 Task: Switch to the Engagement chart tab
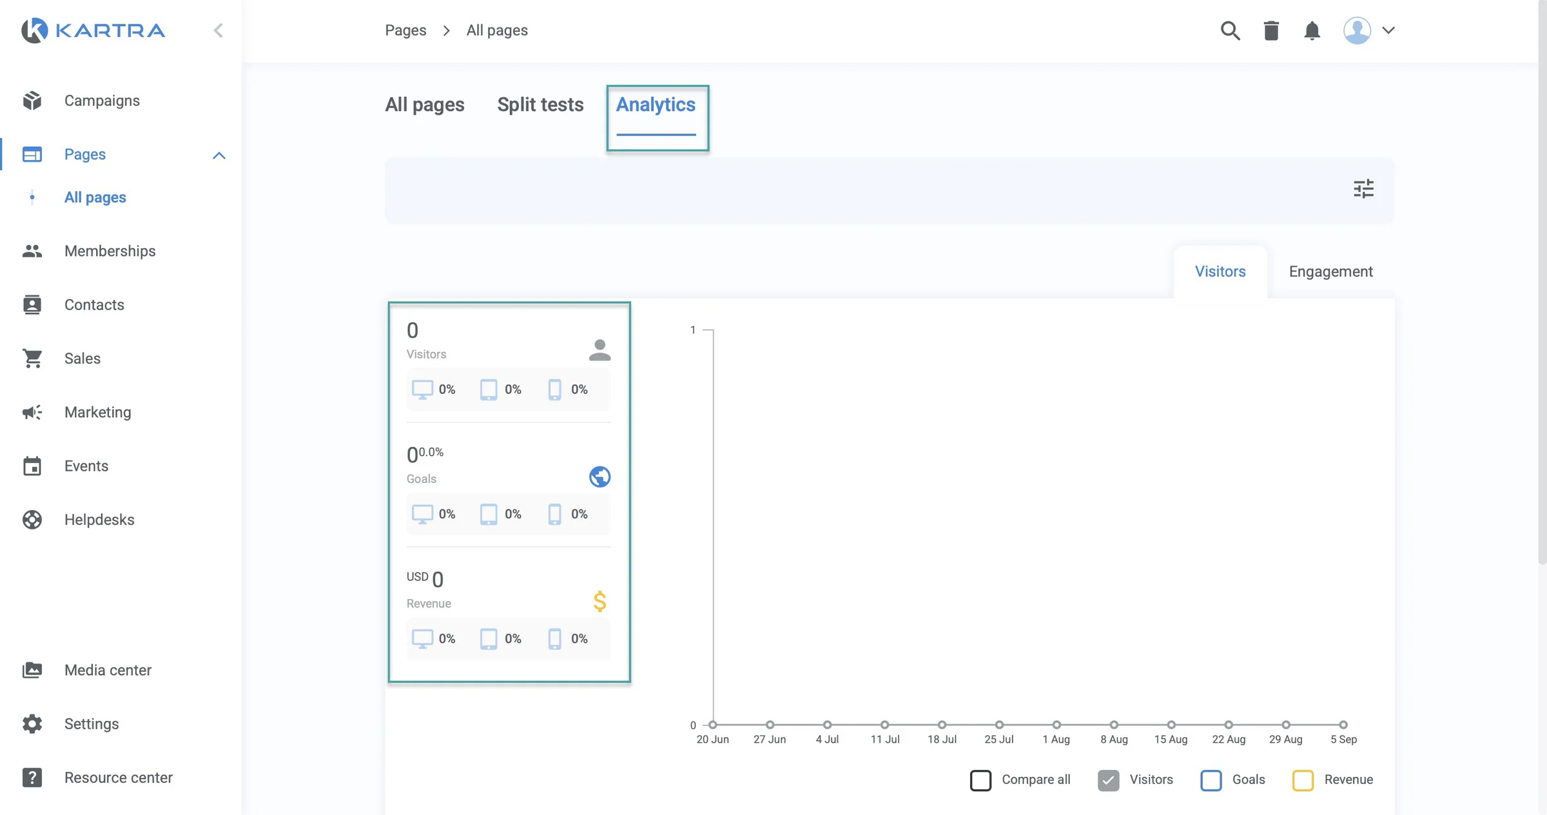(x=1330, y=271)
